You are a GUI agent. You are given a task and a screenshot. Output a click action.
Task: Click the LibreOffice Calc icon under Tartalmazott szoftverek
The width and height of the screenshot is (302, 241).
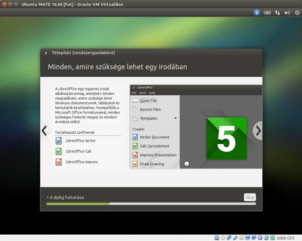pyautogui.click(x=59, y=151)
